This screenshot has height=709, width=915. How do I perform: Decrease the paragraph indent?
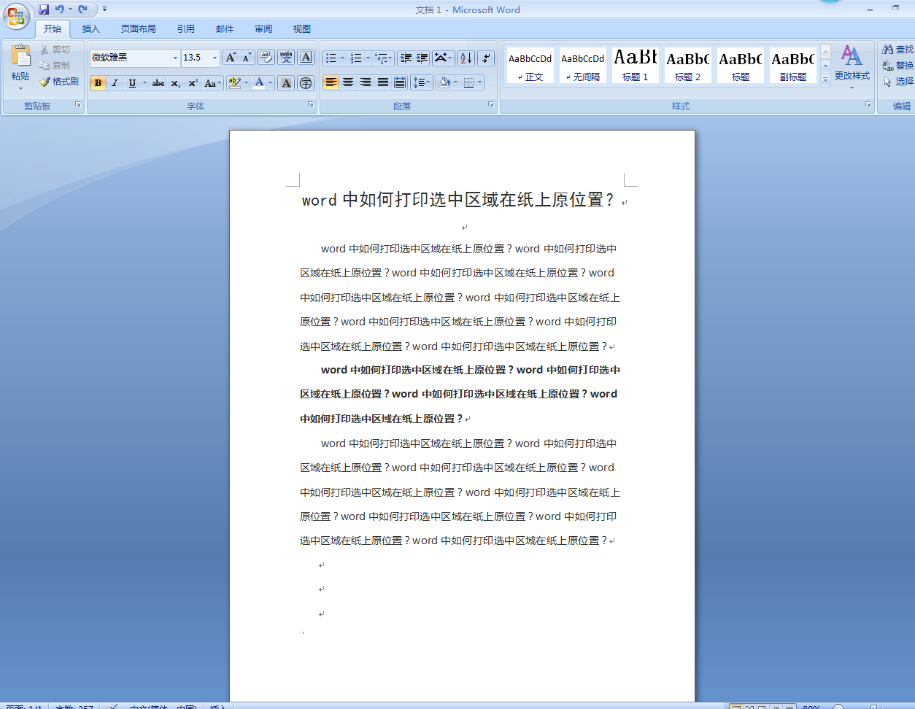pos(406,58)
